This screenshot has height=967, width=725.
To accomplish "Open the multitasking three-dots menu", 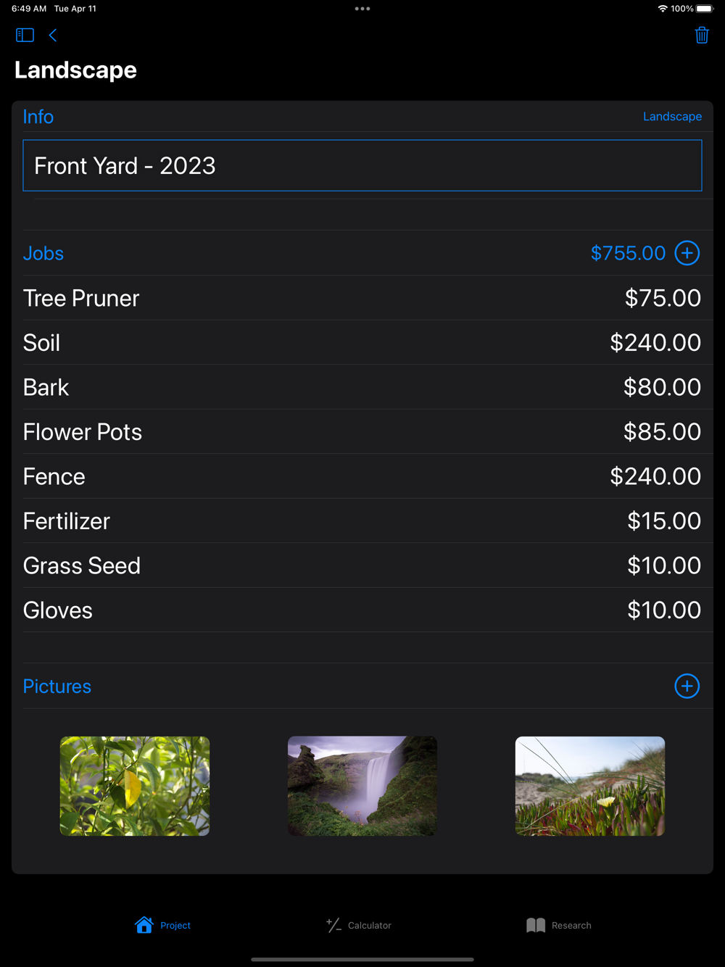I will coord(362,9).
